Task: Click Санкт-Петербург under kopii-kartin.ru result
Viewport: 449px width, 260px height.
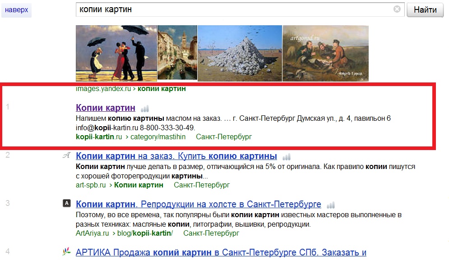Action: (224, 137)
